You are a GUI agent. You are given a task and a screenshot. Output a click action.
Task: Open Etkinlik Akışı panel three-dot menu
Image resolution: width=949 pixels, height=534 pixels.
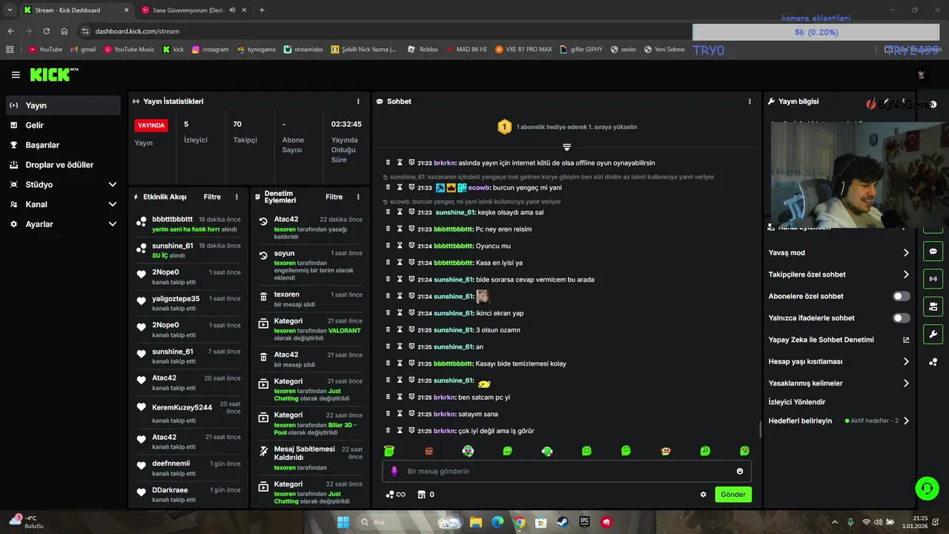tap(237, 197)
